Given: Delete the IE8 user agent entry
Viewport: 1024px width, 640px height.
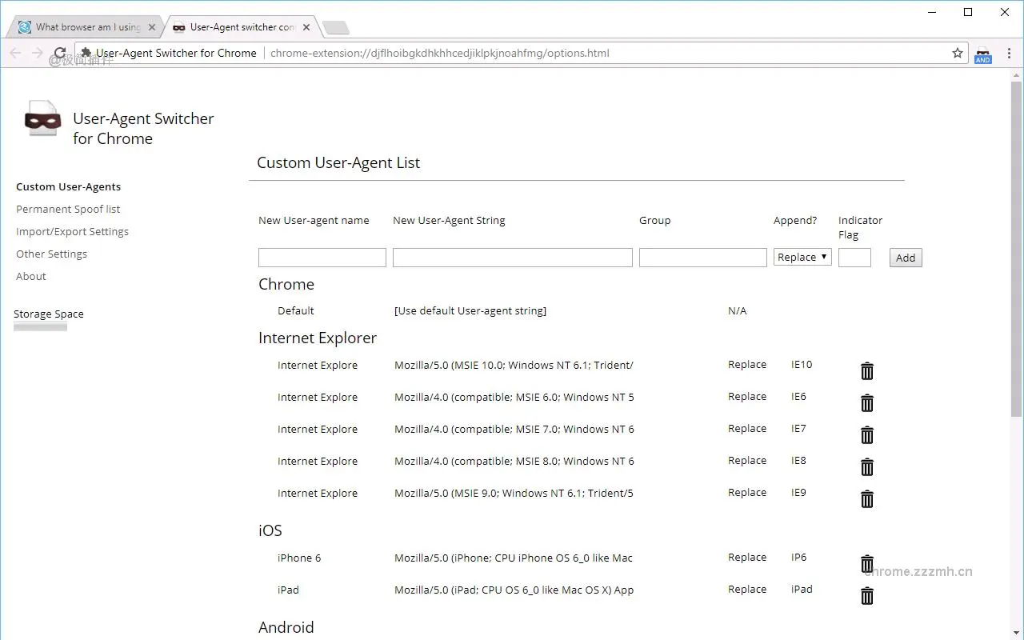Looking at the screenshot, I should pos(866,467).
